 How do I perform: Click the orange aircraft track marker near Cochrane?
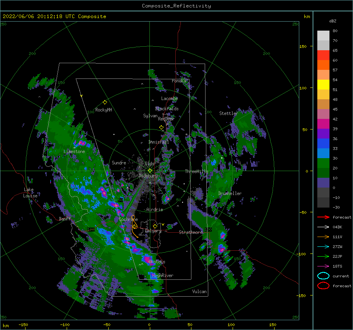point(135,226)
